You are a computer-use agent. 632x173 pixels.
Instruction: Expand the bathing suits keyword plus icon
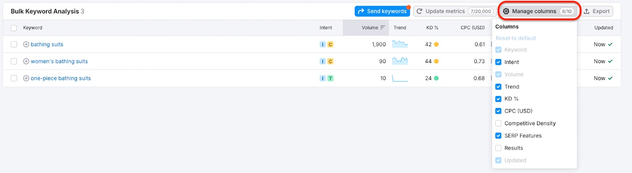coord(26,44)
